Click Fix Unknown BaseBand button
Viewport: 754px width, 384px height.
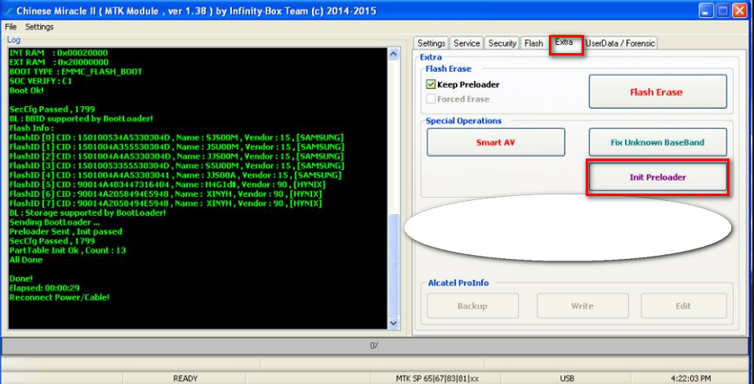tap(658, 142)
